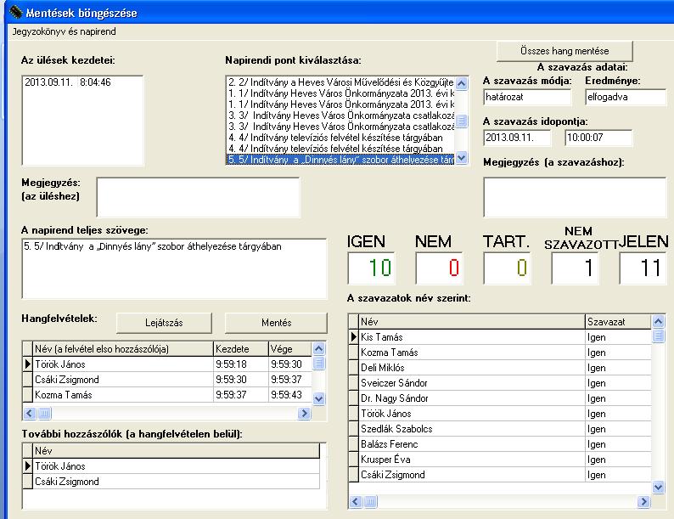Image resolution: width=674 pixels, height=519 pixels.
Task: Click the Eredménye field elfogadva
Action: (626, 97)
